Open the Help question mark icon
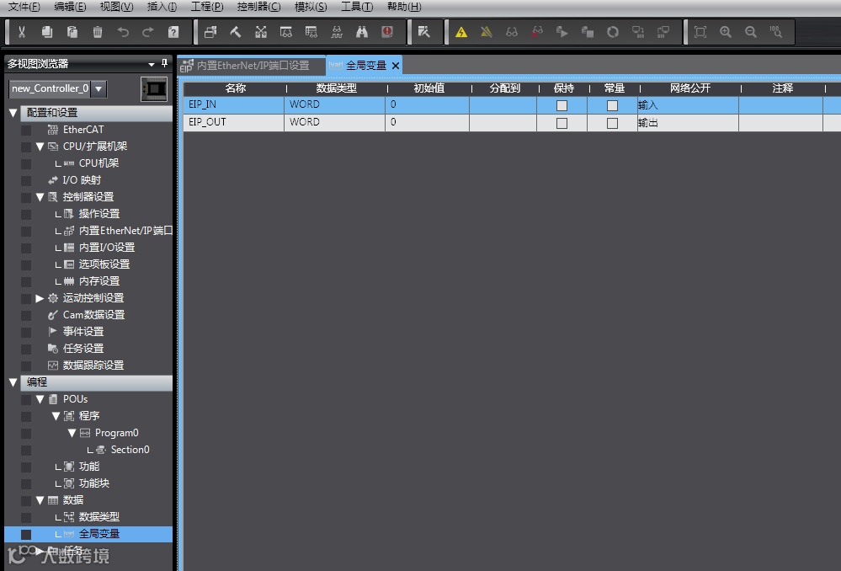 [173, 32]
